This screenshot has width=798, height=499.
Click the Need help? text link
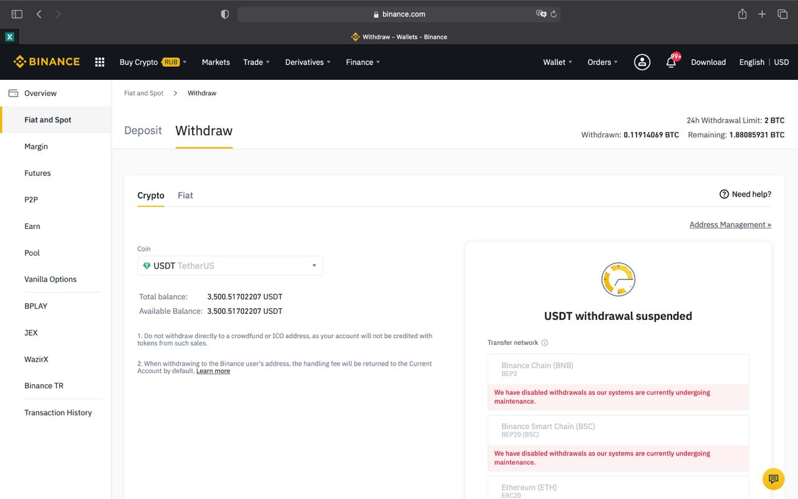[751, 194]
